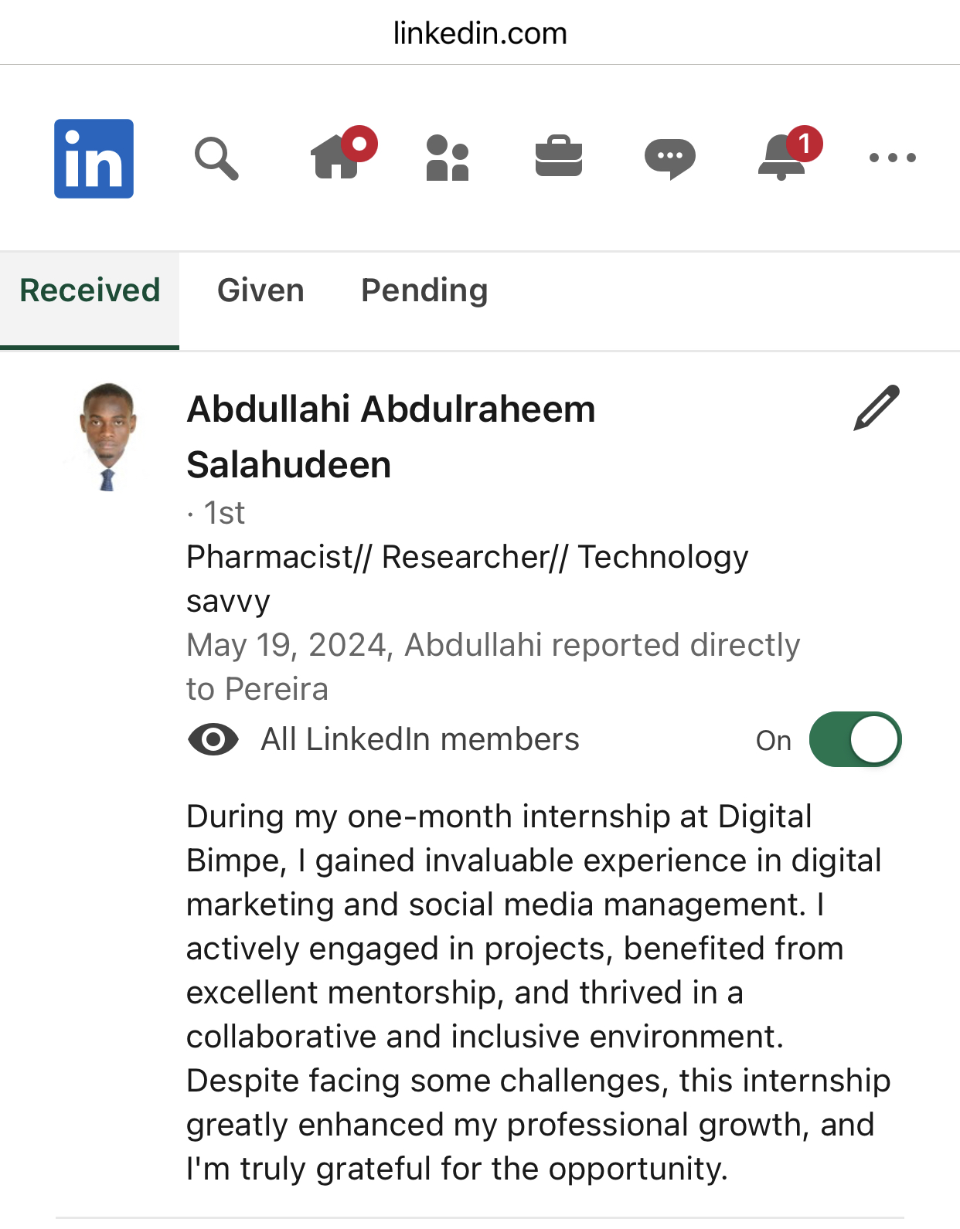Viewport: 960px width, 1229px height.
Task: Tap the search magnifier icon
Action: click(216, 158)
